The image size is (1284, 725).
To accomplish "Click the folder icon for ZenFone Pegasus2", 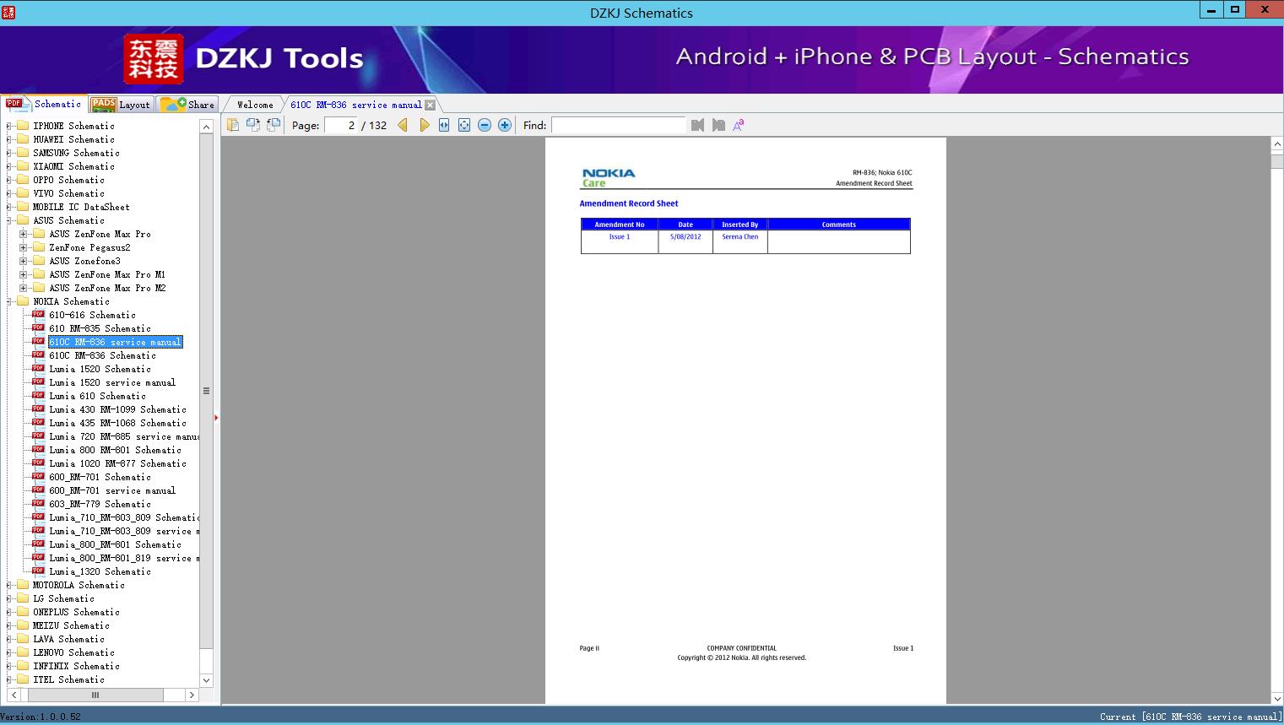I will point(39,247).
